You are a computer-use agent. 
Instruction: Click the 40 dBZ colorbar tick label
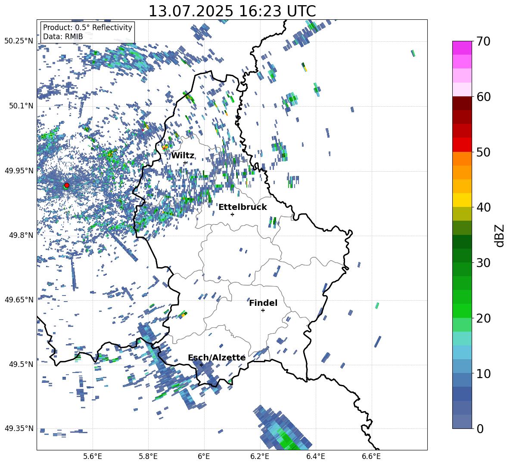[x=483, y=207]
